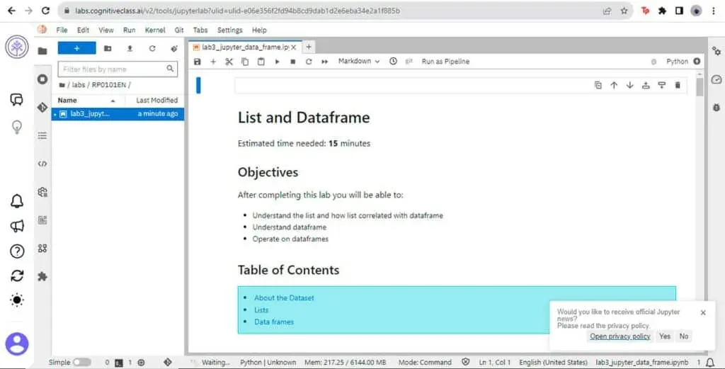This screenshot has height=369, width=725.
Task: Insert a cell above via cell toolbar
Action: (646, 85)
